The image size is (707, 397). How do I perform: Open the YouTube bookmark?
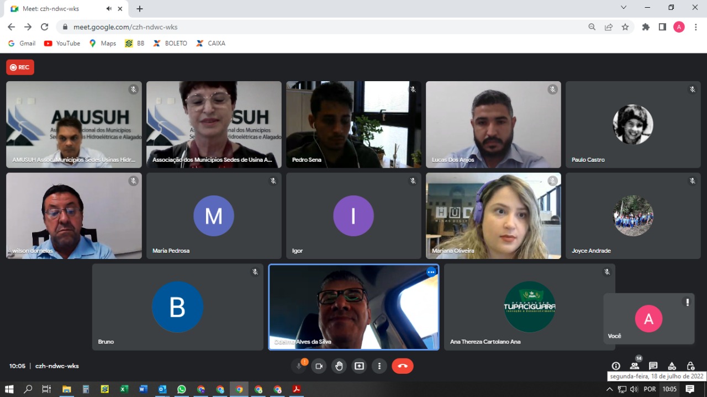[62, 43]
